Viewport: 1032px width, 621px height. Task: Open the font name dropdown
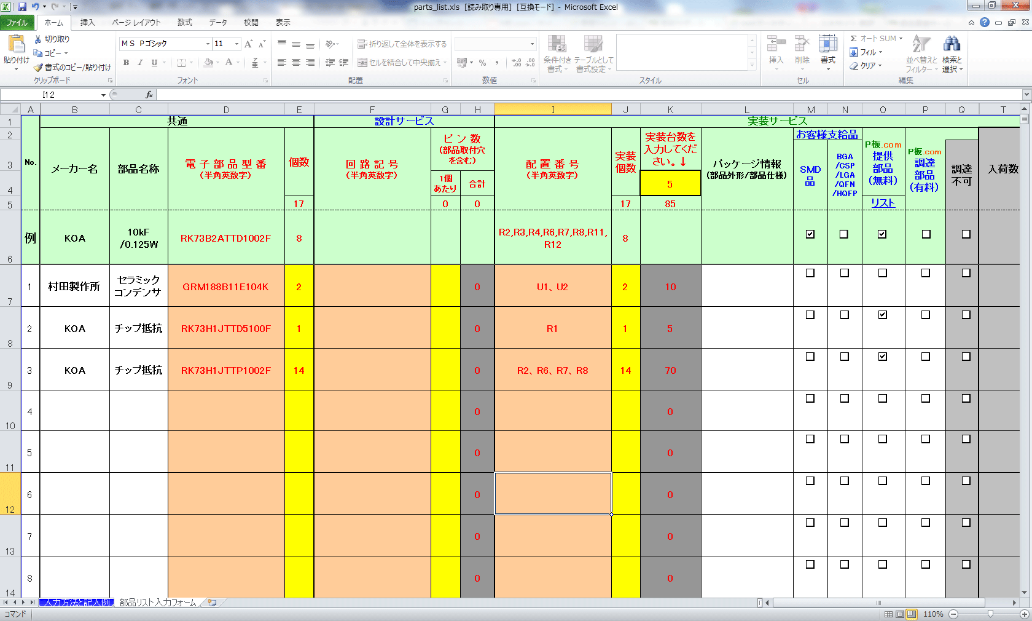[x=208, y=44]
